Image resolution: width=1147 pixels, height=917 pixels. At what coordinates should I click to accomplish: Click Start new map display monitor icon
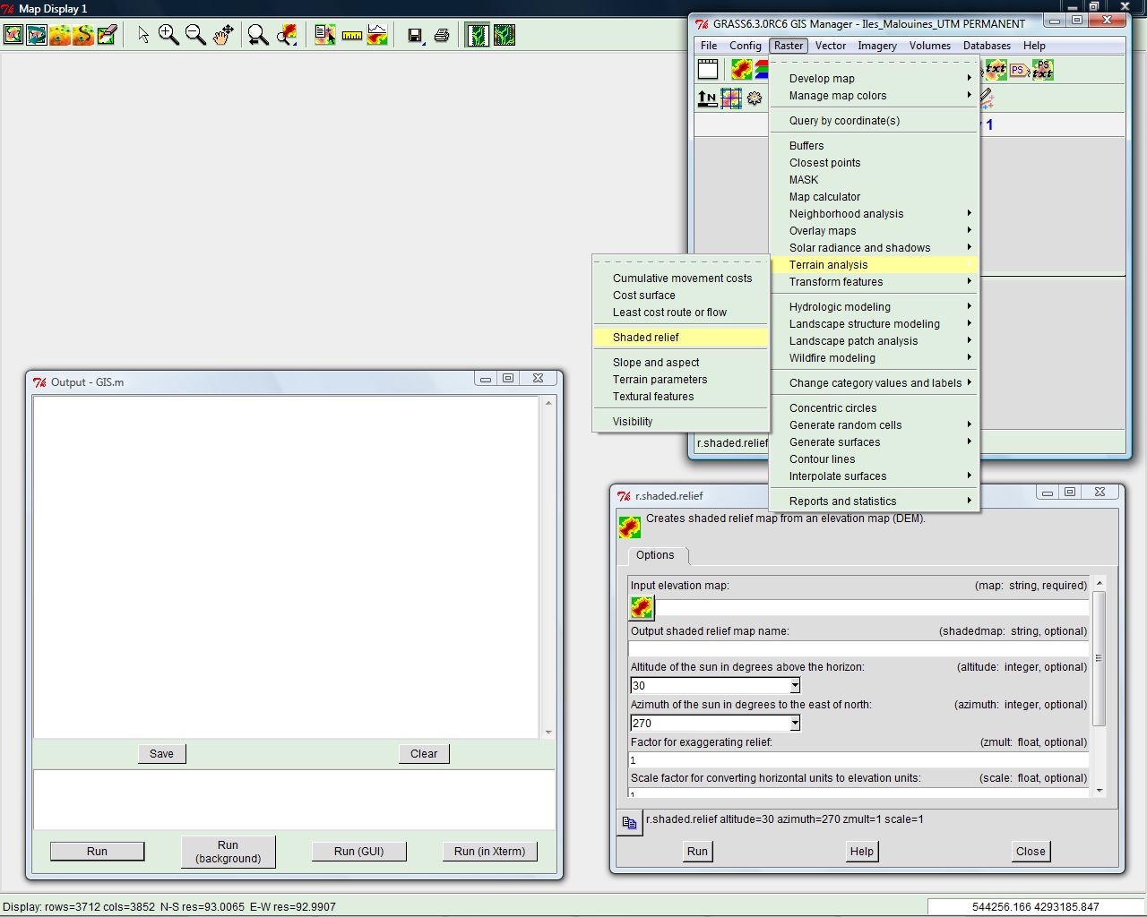coord(708,69)
